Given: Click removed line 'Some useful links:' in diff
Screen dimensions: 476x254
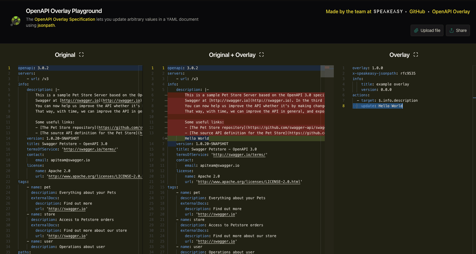Looking at the screenshot, I should click(x=204, y=122).
